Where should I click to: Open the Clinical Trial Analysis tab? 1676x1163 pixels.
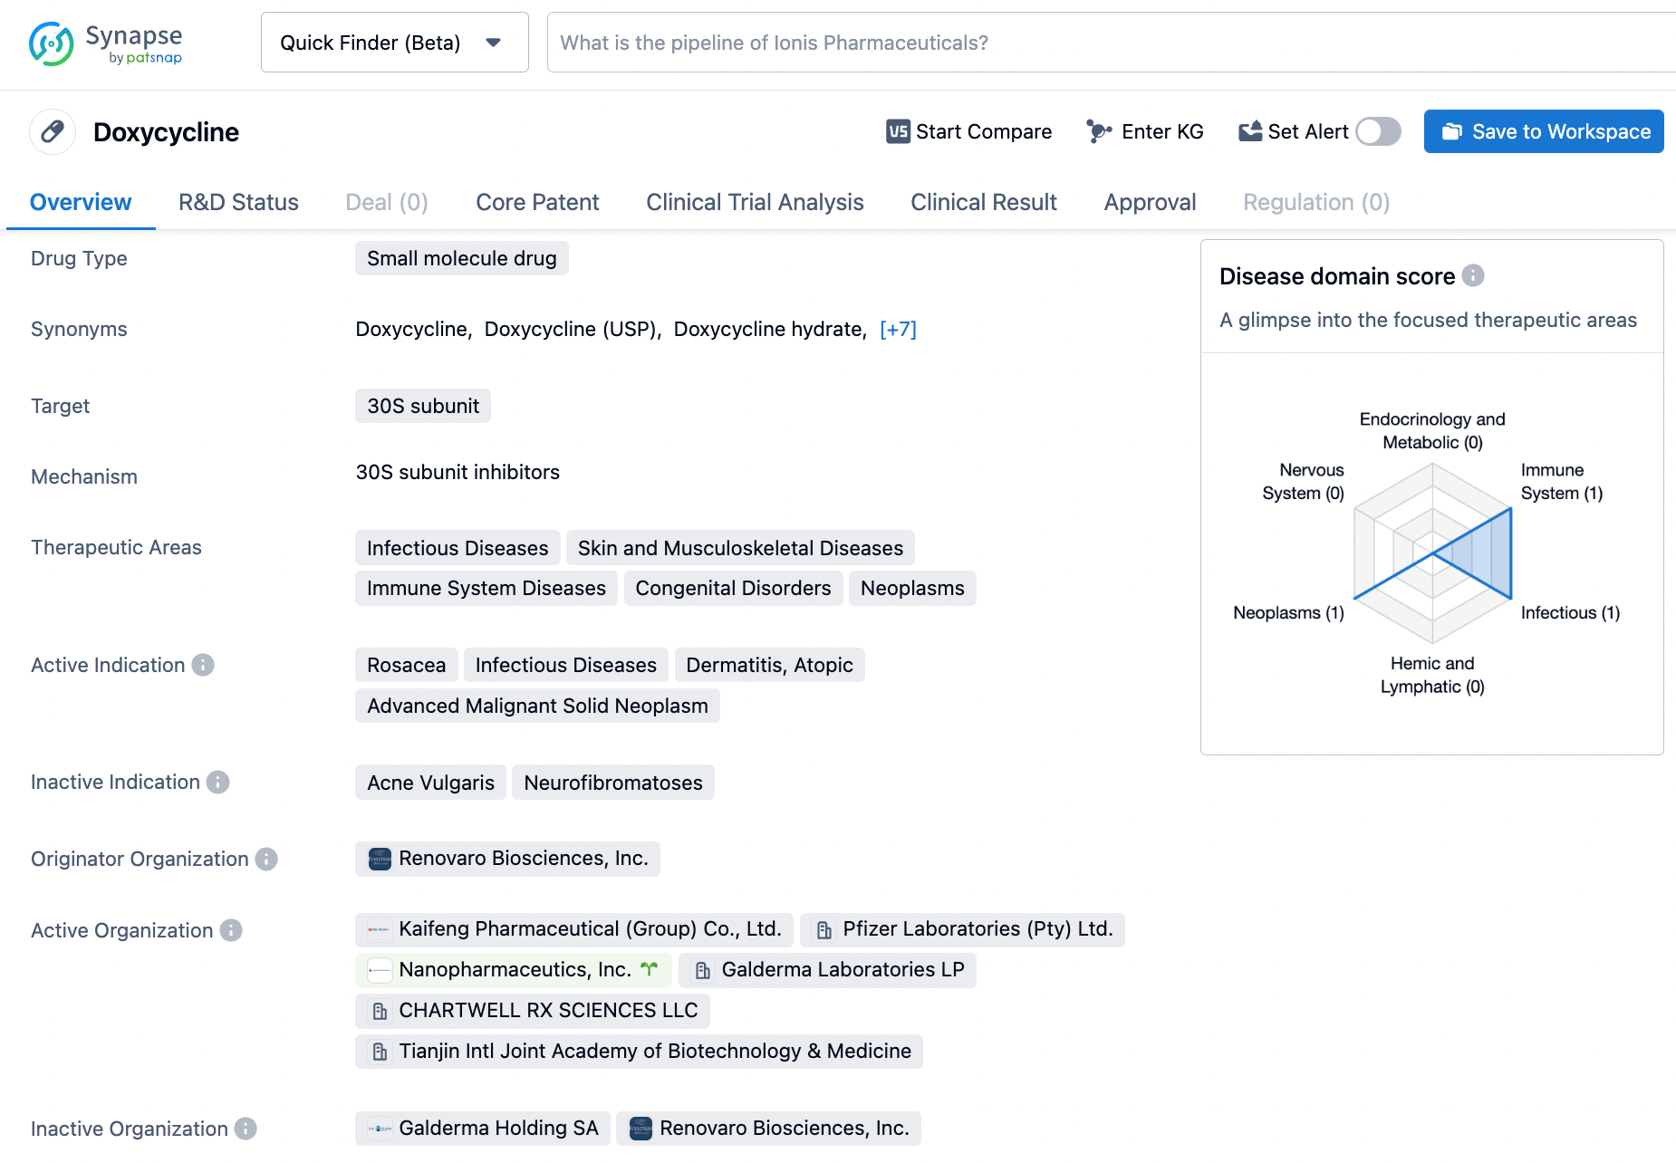point(755,202)
